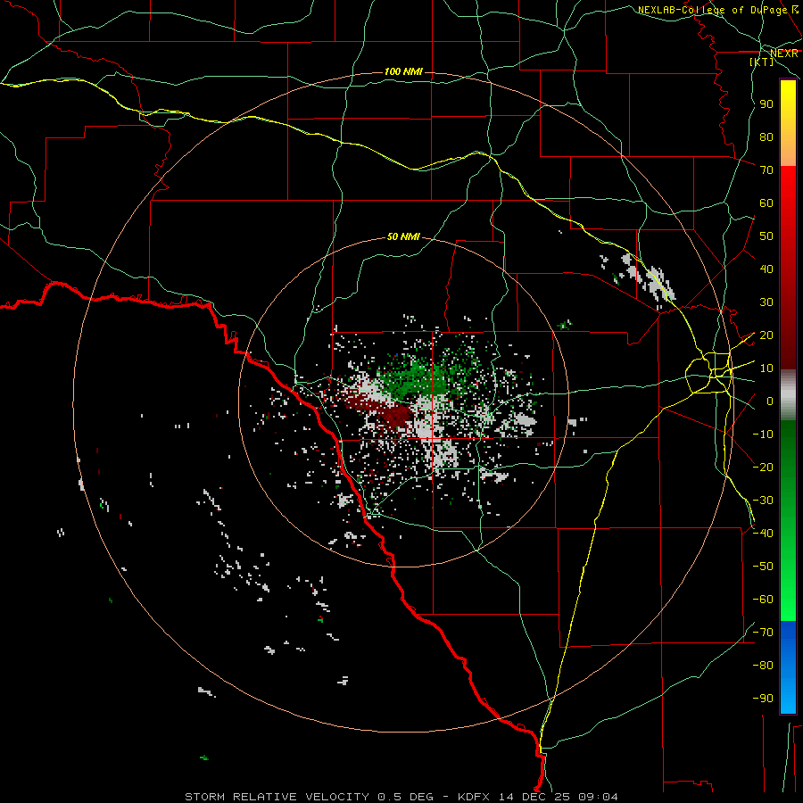Click the 90 value on velocity scale

766,104
